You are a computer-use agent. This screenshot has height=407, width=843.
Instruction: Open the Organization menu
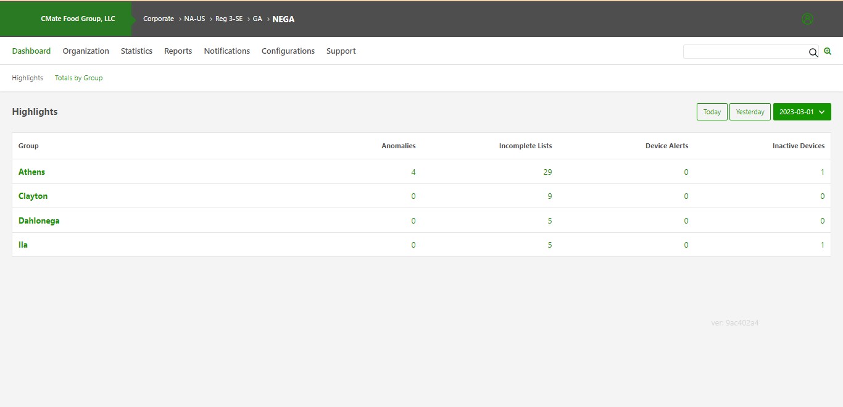pos(86,51)
